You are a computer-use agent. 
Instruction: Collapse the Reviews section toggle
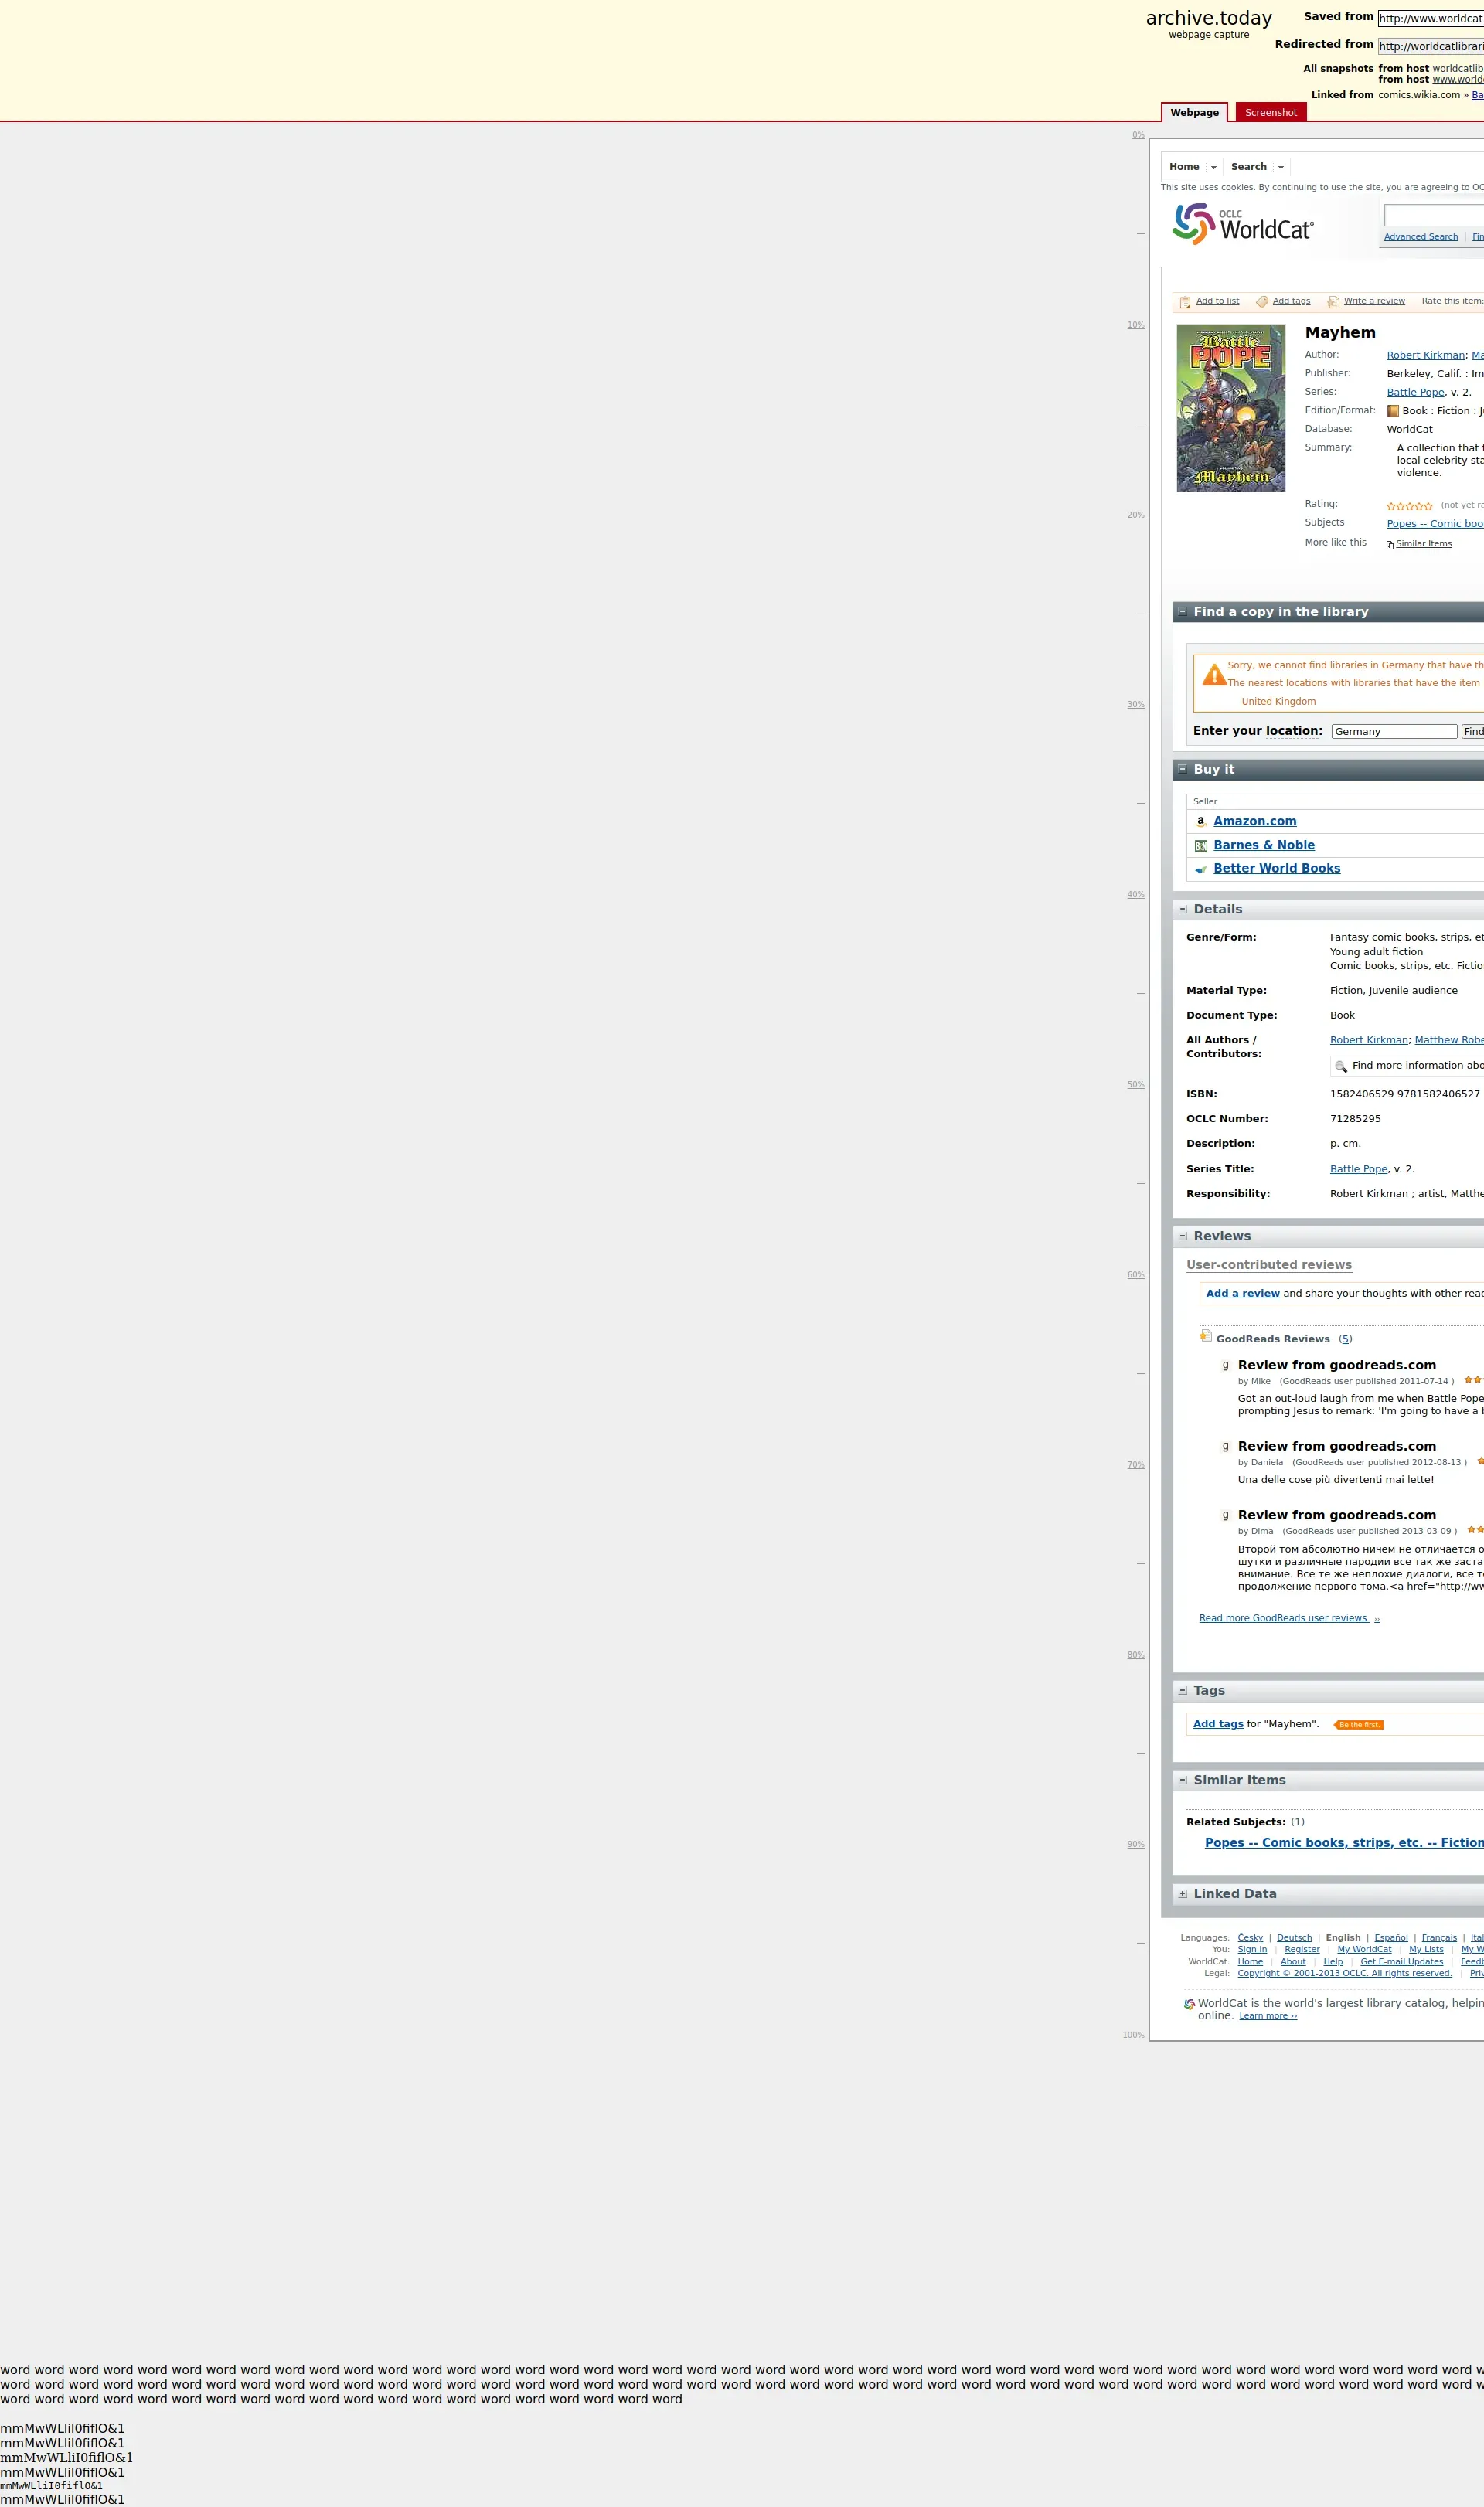1183,1236
